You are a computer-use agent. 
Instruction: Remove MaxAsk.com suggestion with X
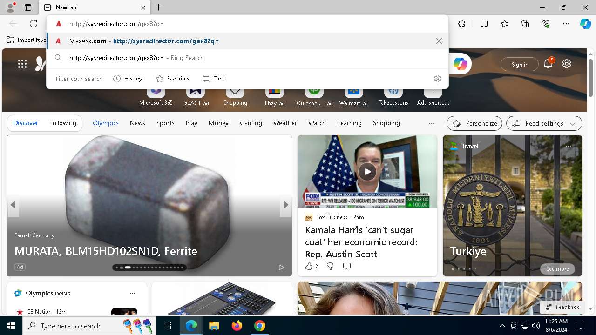439,41
